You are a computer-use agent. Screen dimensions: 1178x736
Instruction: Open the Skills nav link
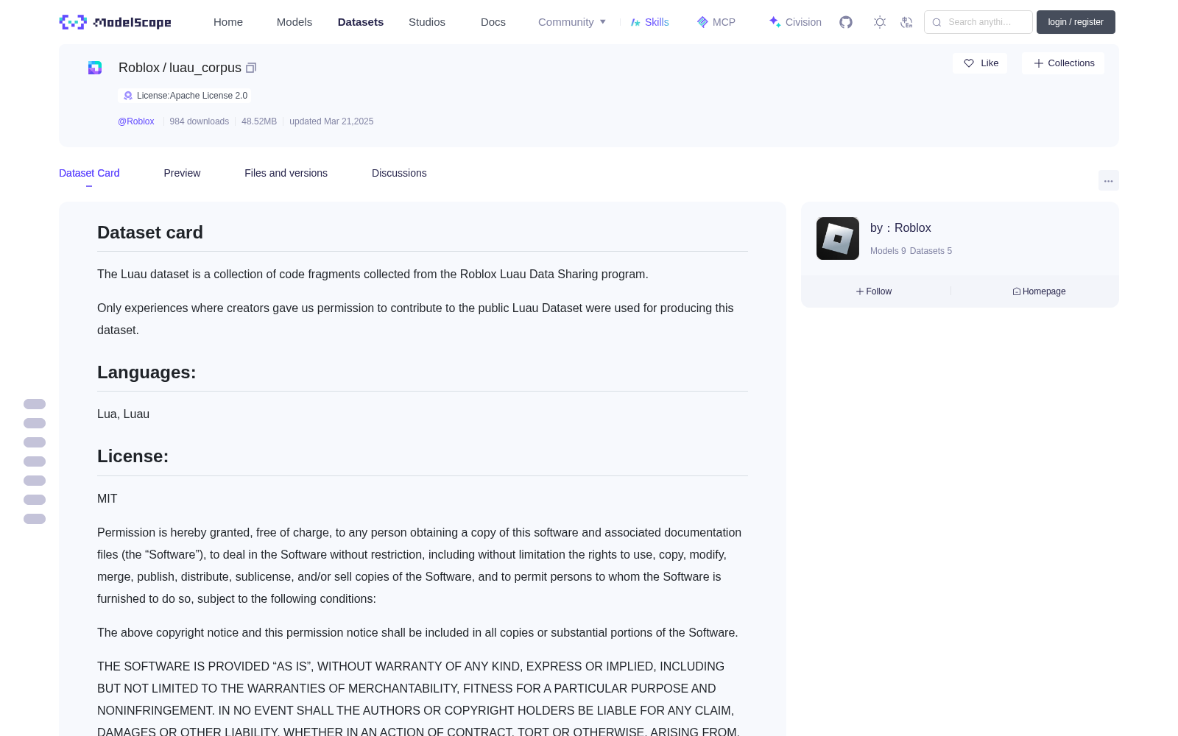[x=649, y=22]
